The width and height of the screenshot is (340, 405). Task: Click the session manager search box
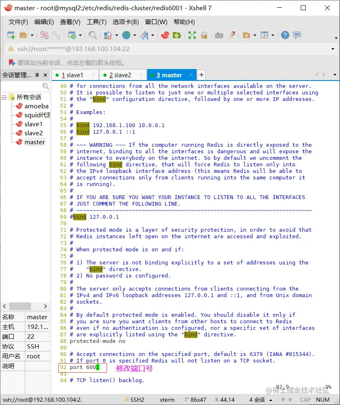[25, 86]
